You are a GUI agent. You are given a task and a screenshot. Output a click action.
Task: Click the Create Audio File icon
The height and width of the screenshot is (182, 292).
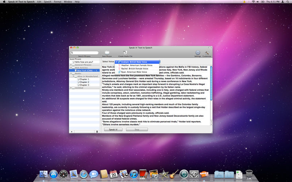(125, 52)
